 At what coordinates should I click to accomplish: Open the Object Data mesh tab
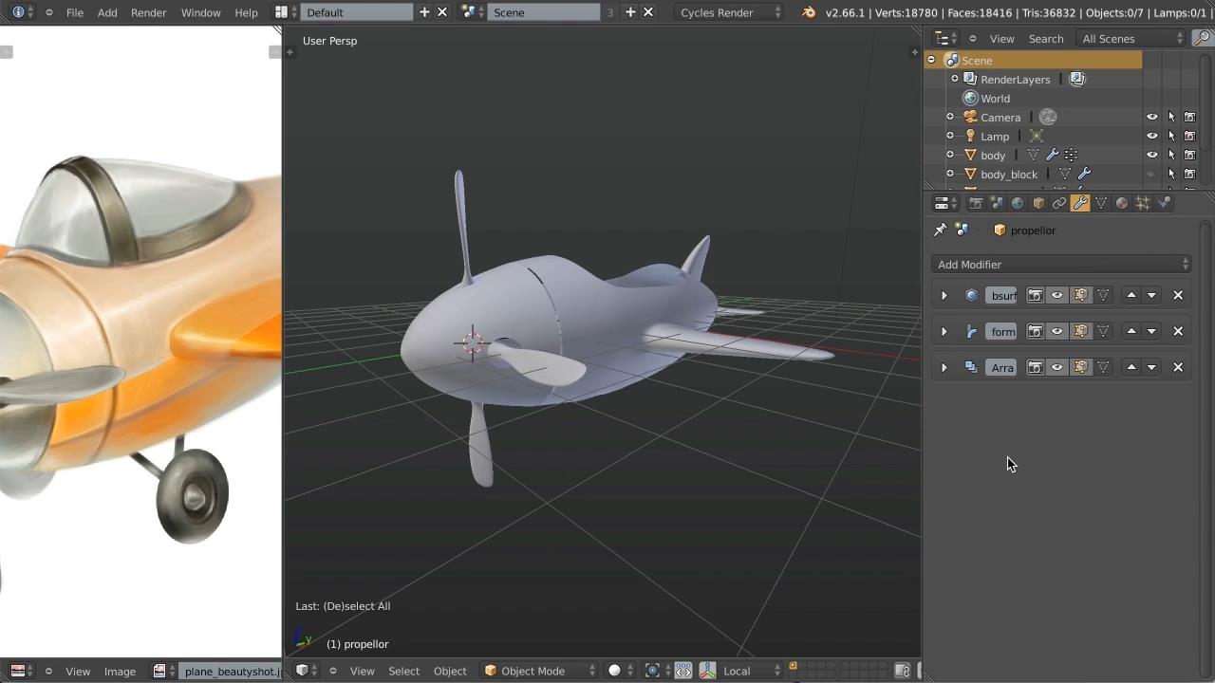click(1101, 203)
